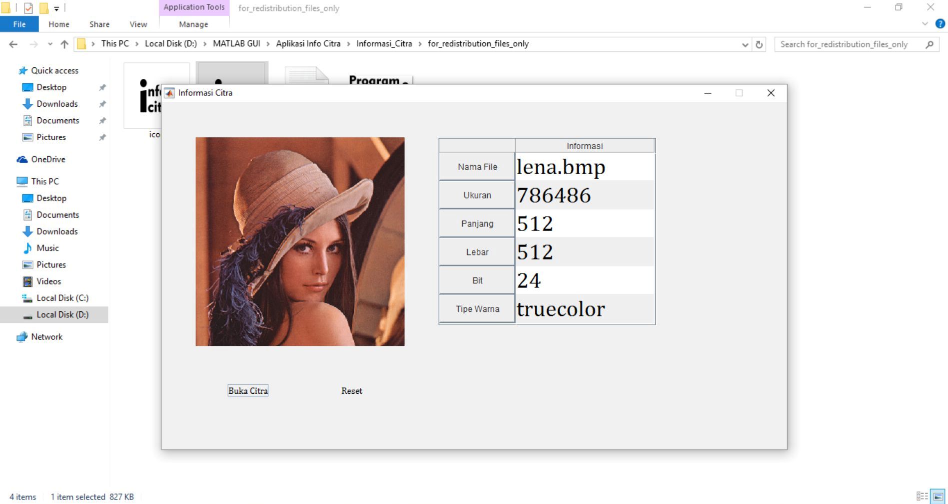
Task: Open the File menu tab
Action: click(19, 24)
